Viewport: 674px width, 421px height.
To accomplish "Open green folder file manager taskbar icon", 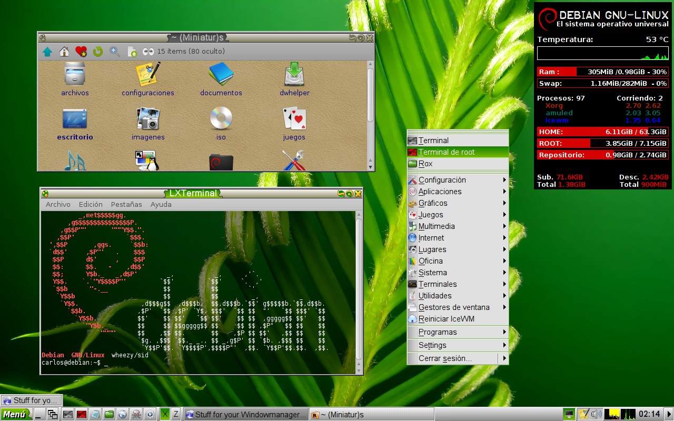I will [109, 415].
